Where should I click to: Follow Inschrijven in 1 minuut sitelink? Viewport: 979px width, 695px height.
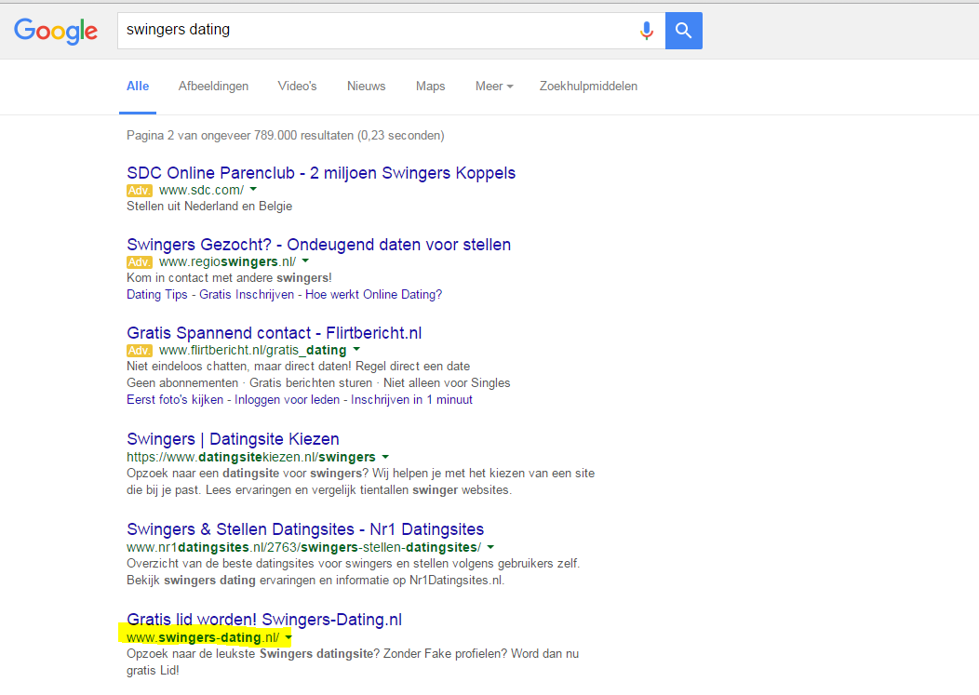(411, 400)
